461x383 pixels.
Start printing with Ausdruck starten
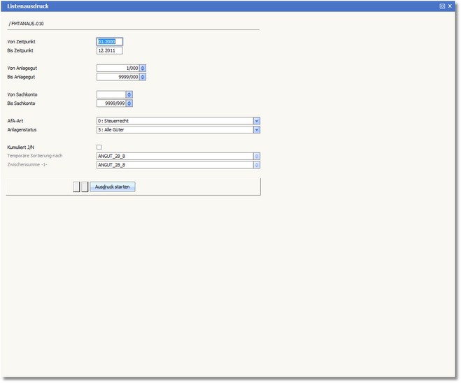[112, 187]
